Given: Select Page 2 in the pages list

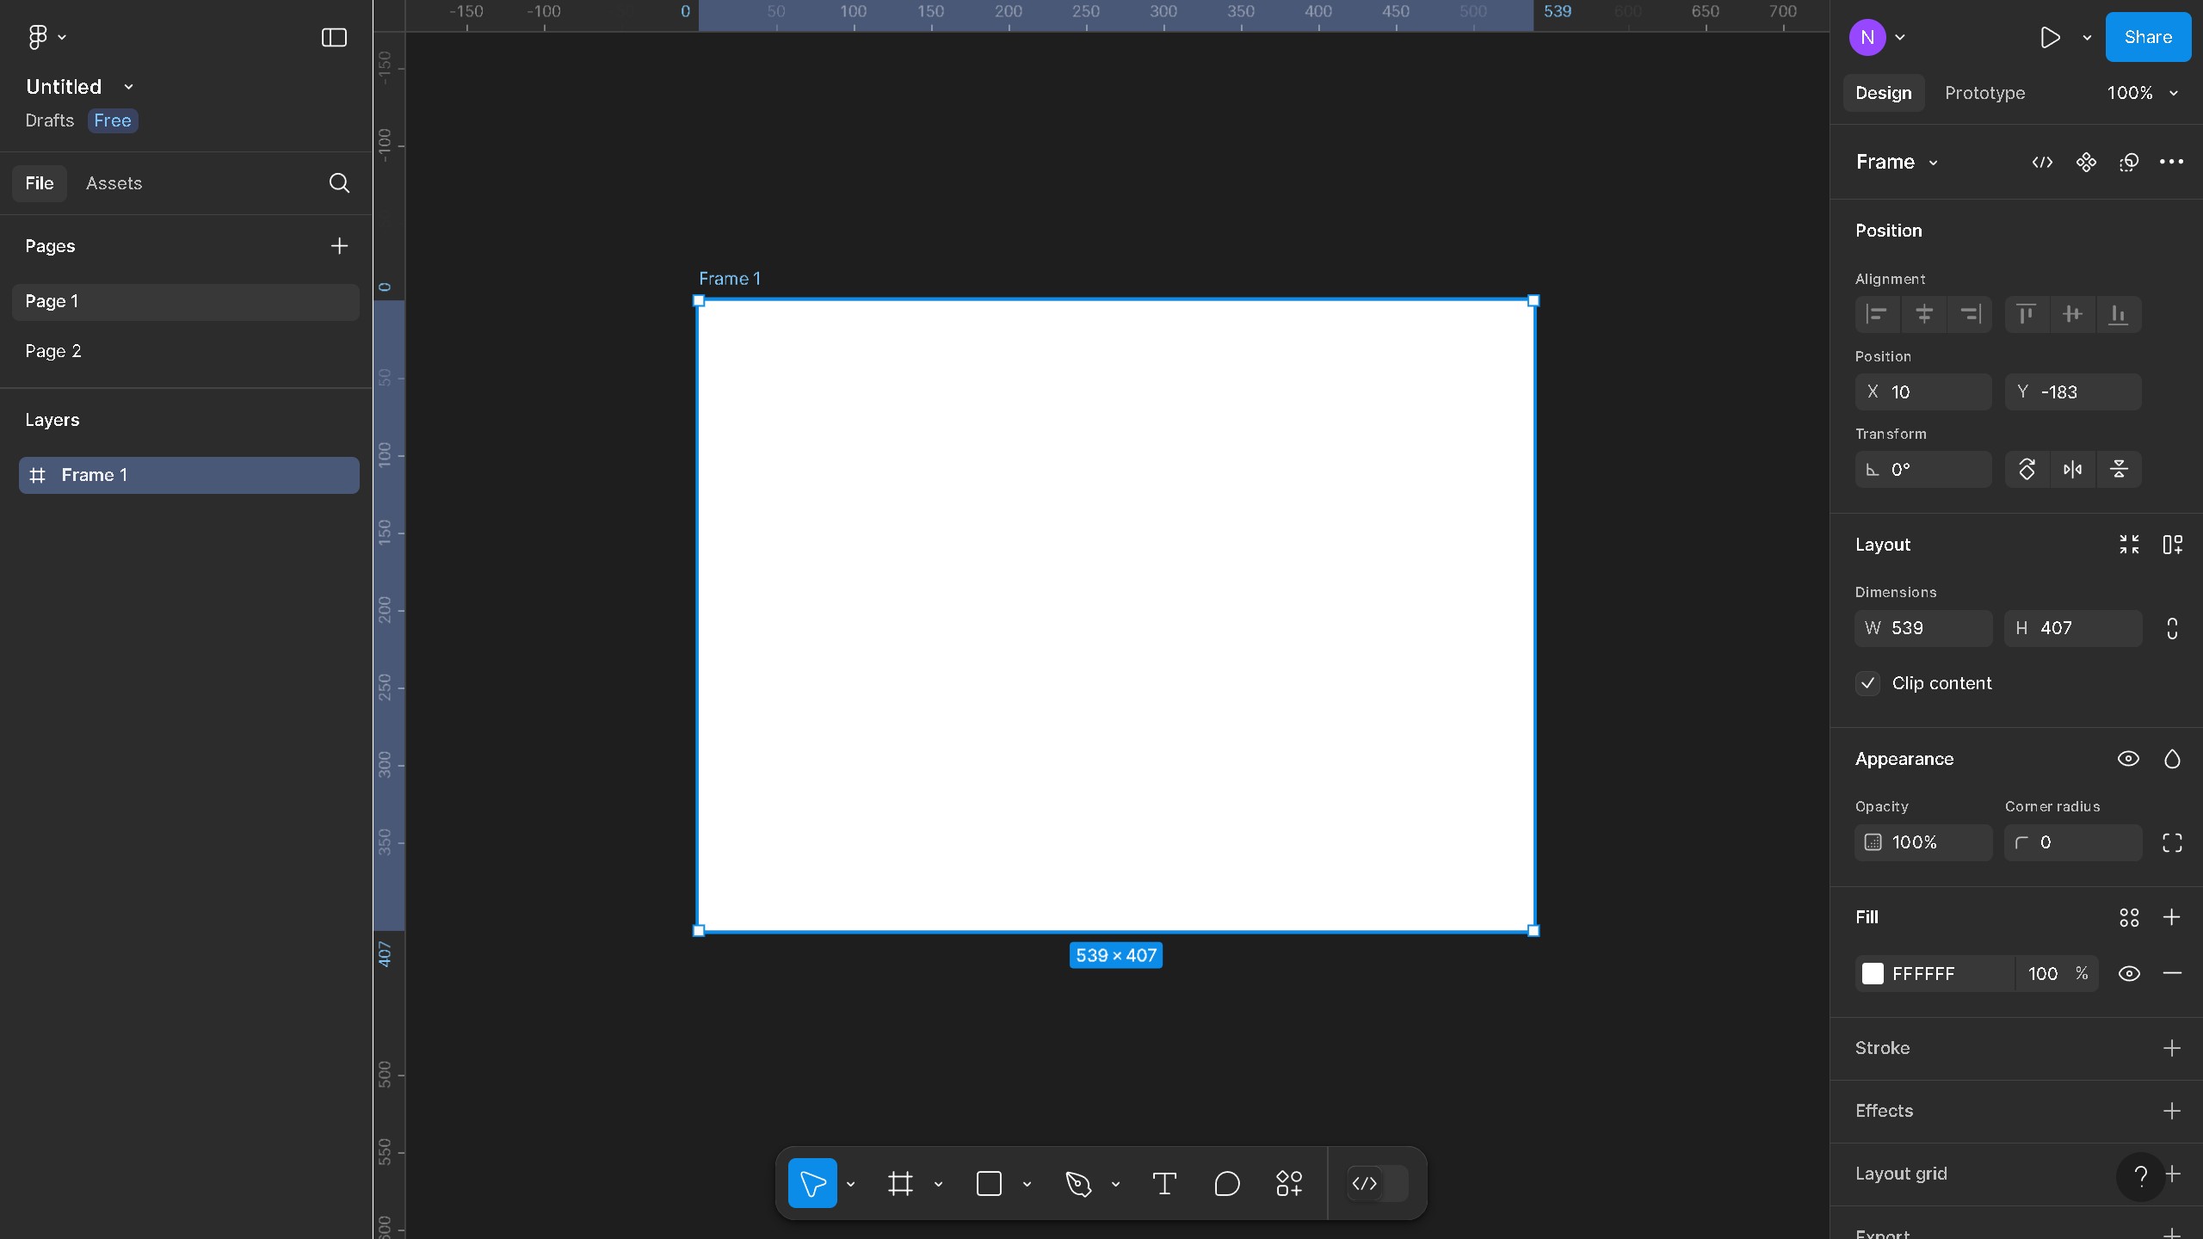Looking at the screenshot, I should 53,351.
